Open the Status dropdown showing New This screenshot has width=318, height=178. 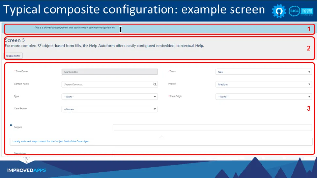coord(264,72)
